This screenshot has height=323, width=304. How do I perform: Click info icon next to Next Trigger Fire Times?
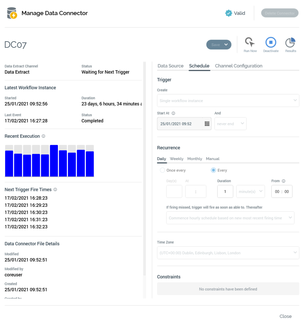click(x=55, y=190)
